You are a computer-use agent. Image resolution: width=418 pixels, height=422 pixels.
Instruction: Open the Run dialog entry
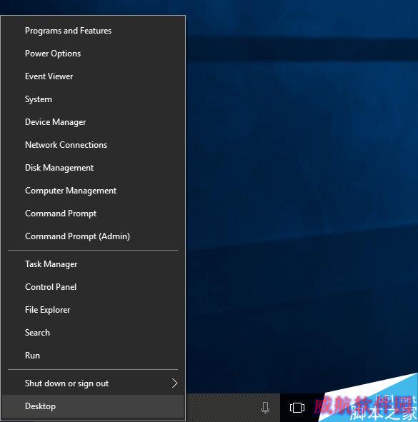[93, 356]
